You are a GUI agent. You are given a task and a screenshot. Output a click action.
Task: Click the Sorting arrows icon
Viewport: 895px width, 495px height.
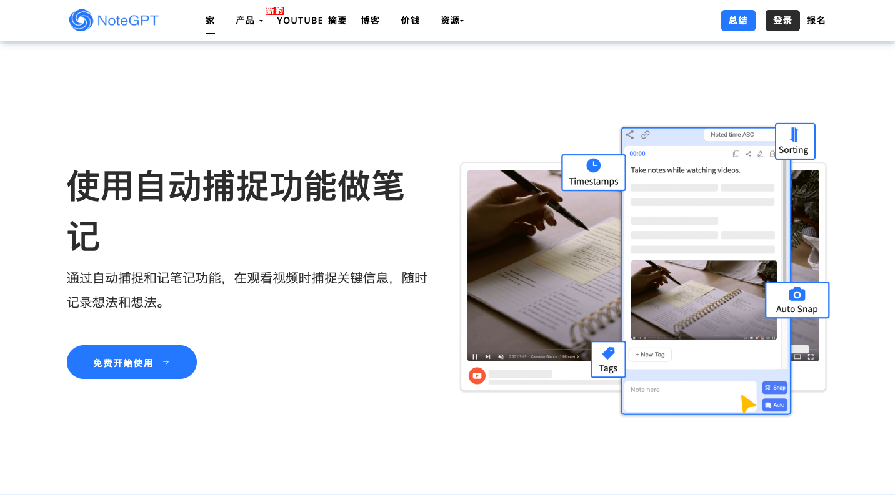tap(794, 135)
